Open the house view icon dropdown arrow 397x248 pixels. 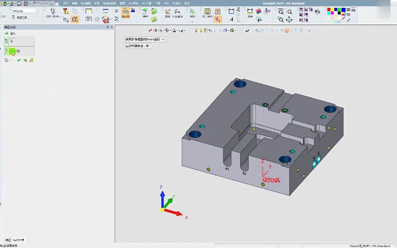[111, 20]
